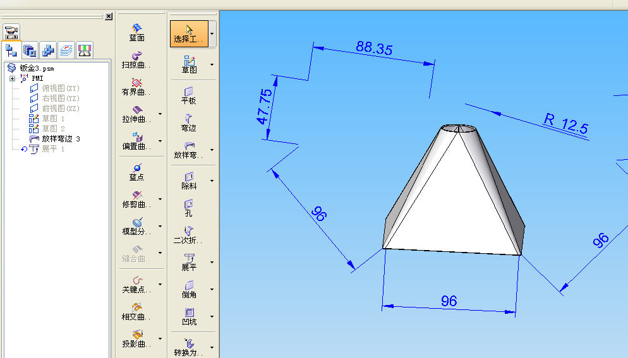The image size is (628, 358).
Task: Choose the 转换为 convert tool
Action: tap(189, 348)
